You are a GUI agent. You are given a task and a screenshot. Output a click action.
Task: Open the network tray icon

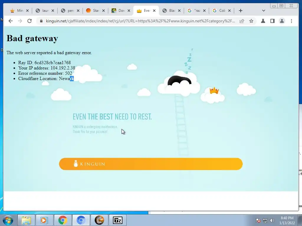(x=265, y=220)
